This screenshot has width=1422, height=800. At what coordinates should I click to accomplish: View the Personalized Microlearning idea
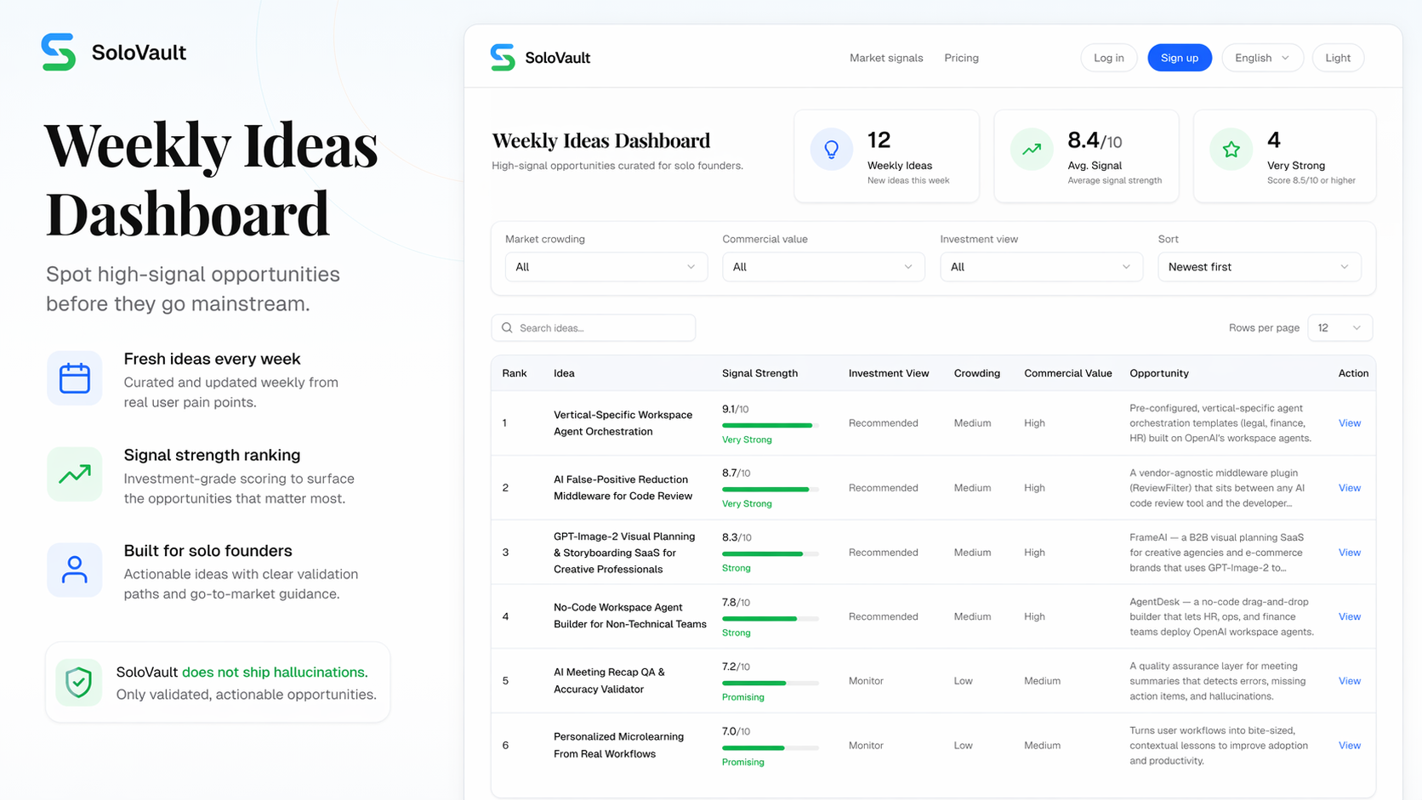click(1349, 746)
